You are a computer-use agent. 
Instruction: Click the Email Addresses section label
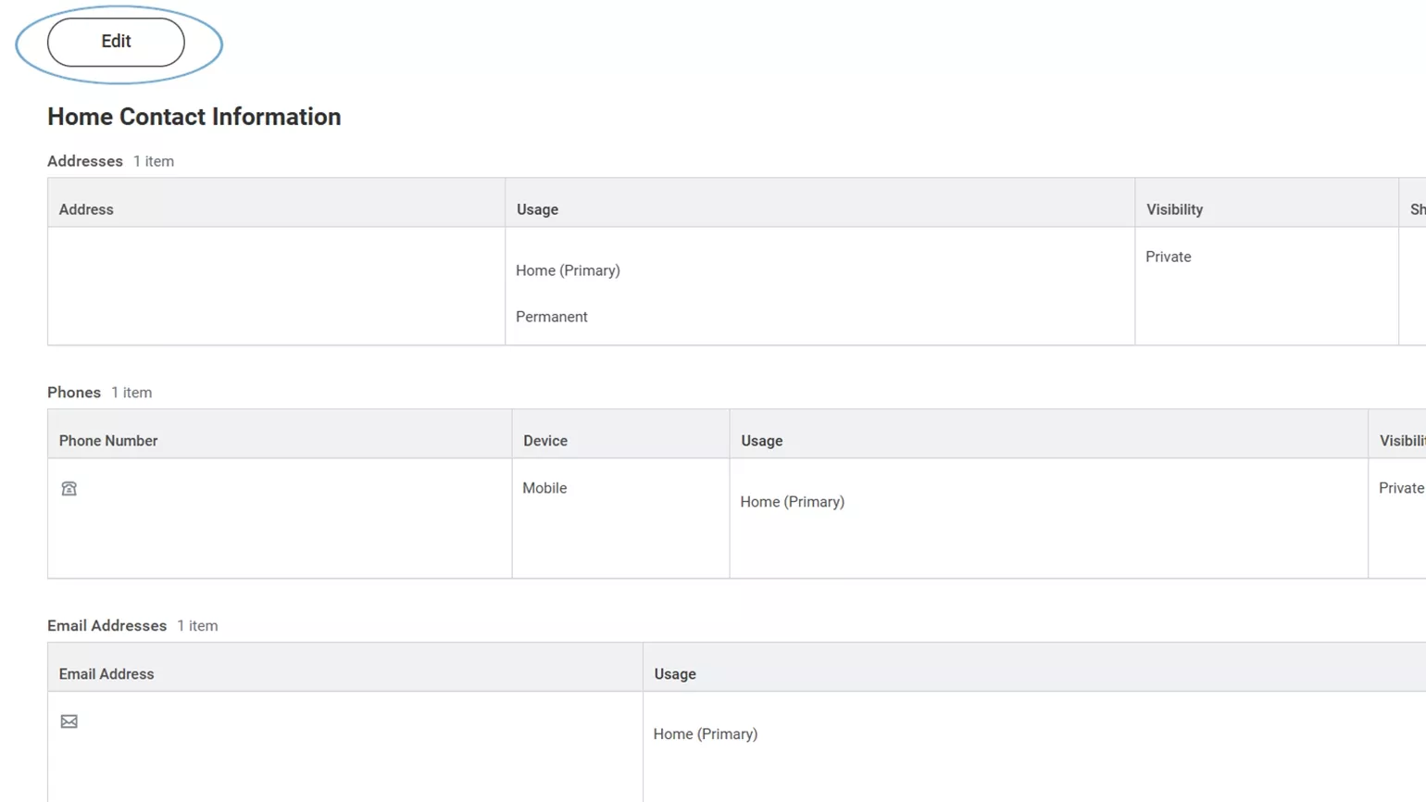click(107, 626)
